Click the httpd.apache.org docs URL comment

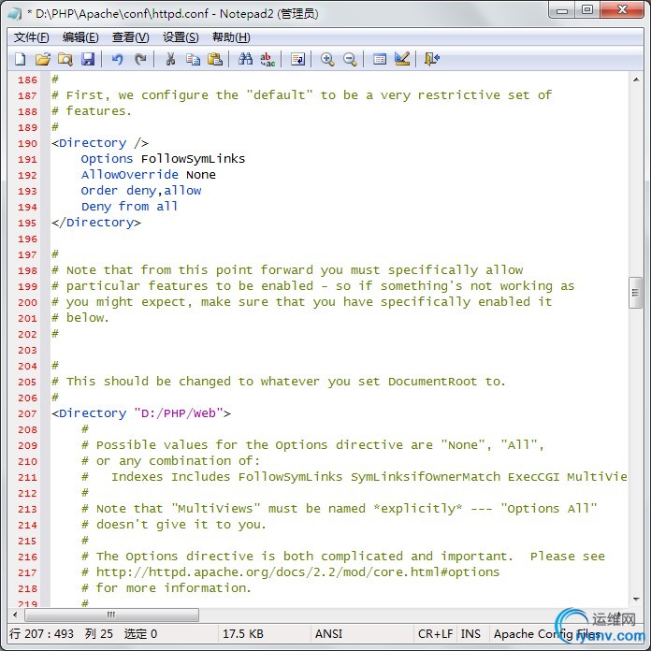(x=291, y=572)
